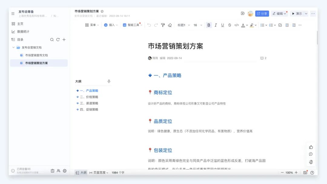Click the thumbs-up like icon
Image resolution: width=327 pixels, height=184 pixels.
pyautogui.click(x=311, y=147)
